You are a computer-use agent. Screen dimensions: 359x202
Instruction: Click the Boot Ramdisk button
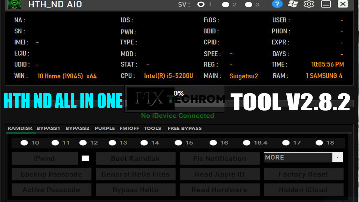point(136,159)
